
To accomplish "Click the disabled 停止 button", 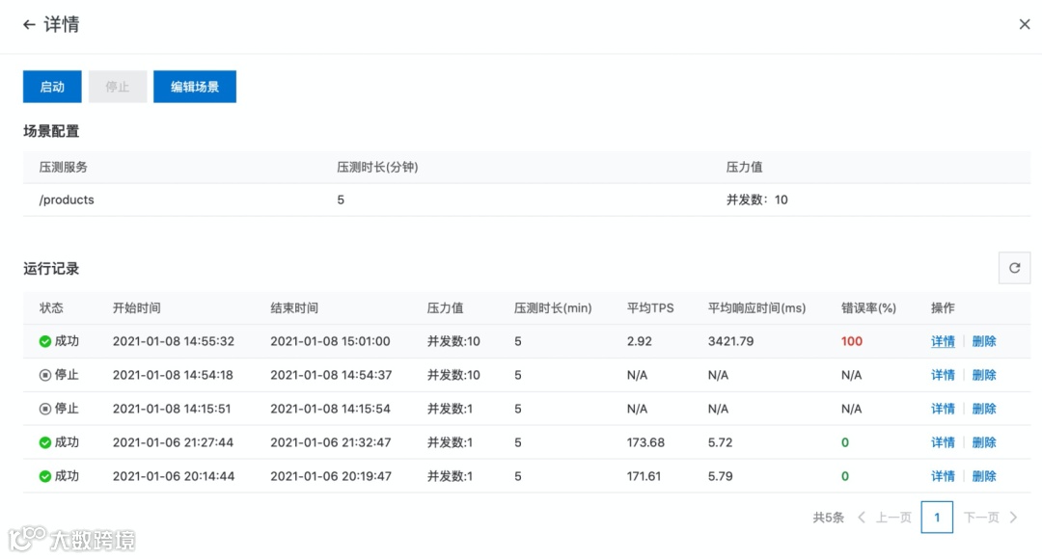I will 117,87.
